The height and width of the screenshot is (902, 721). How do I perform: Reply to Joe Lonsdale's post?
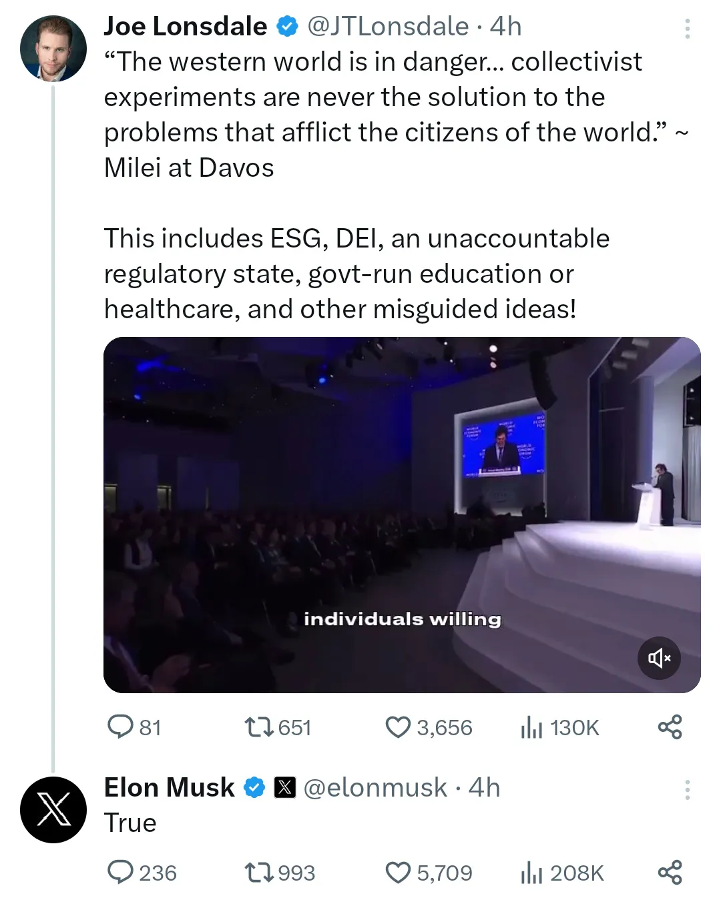coord(121,727)
